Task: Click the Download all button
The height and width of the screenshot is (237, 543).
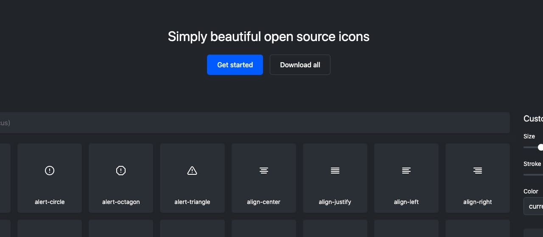Action: (300, 65)
